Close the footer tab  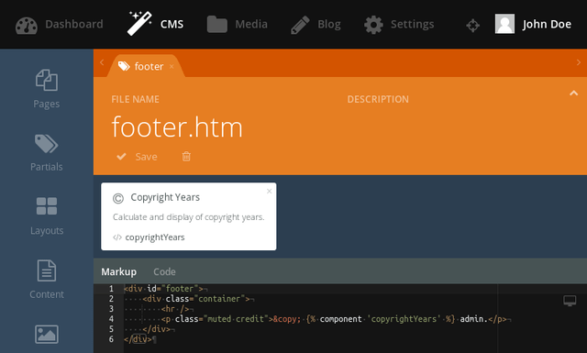172,67
